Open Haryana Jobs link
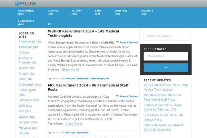 [28, 128]
